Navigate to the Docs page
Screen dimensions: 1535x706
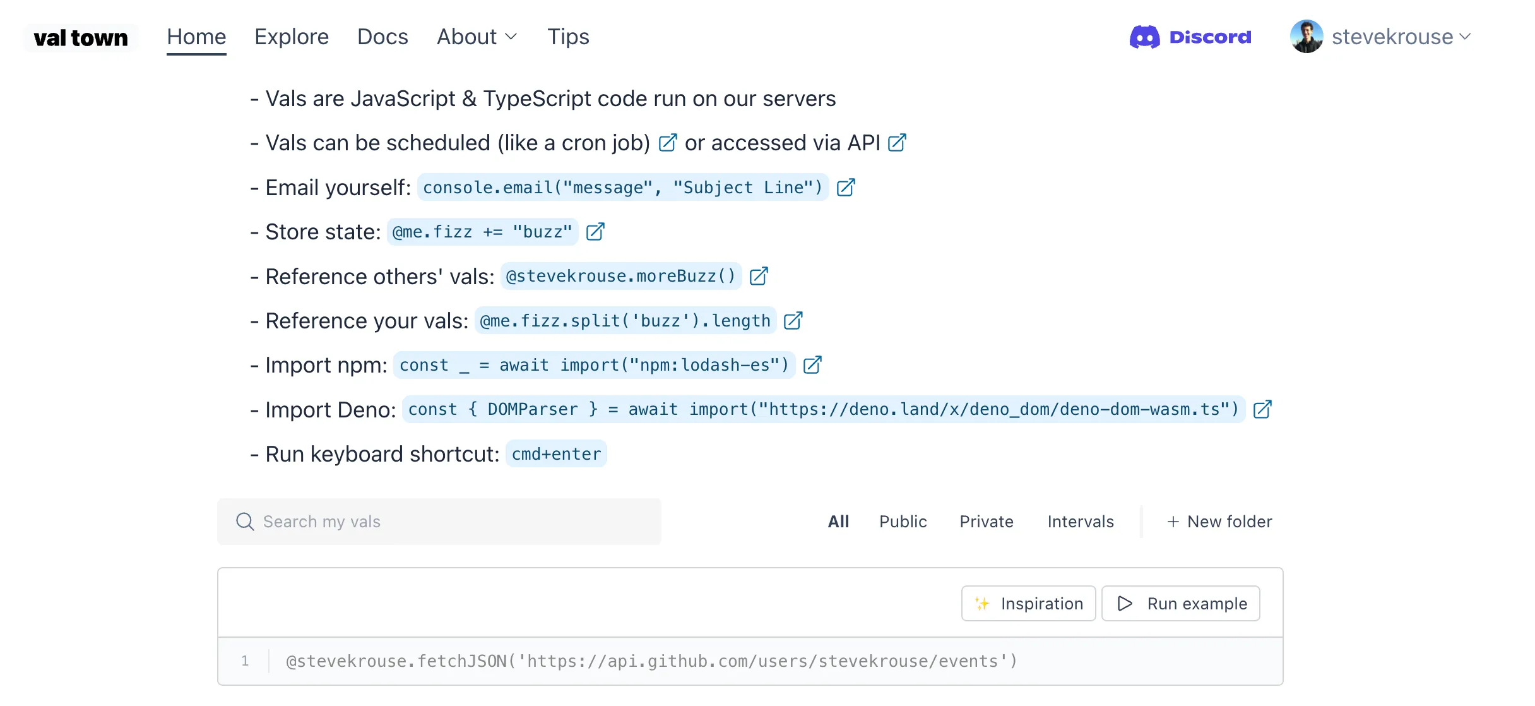coord(382,35)
